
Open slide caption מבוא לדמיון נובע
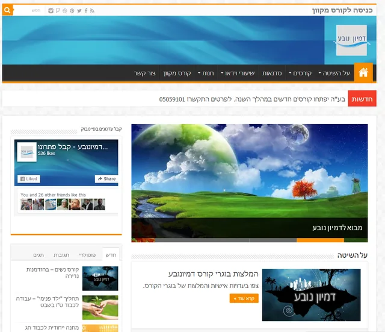[337, 228]
